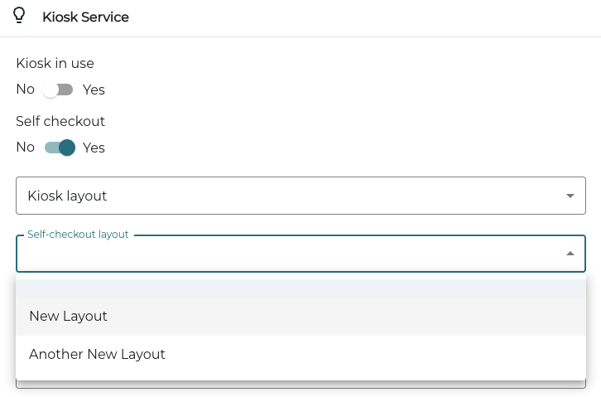Click the No label for Kiosk in use
Screen dimensions: 601x397
(x=26, y=90)
